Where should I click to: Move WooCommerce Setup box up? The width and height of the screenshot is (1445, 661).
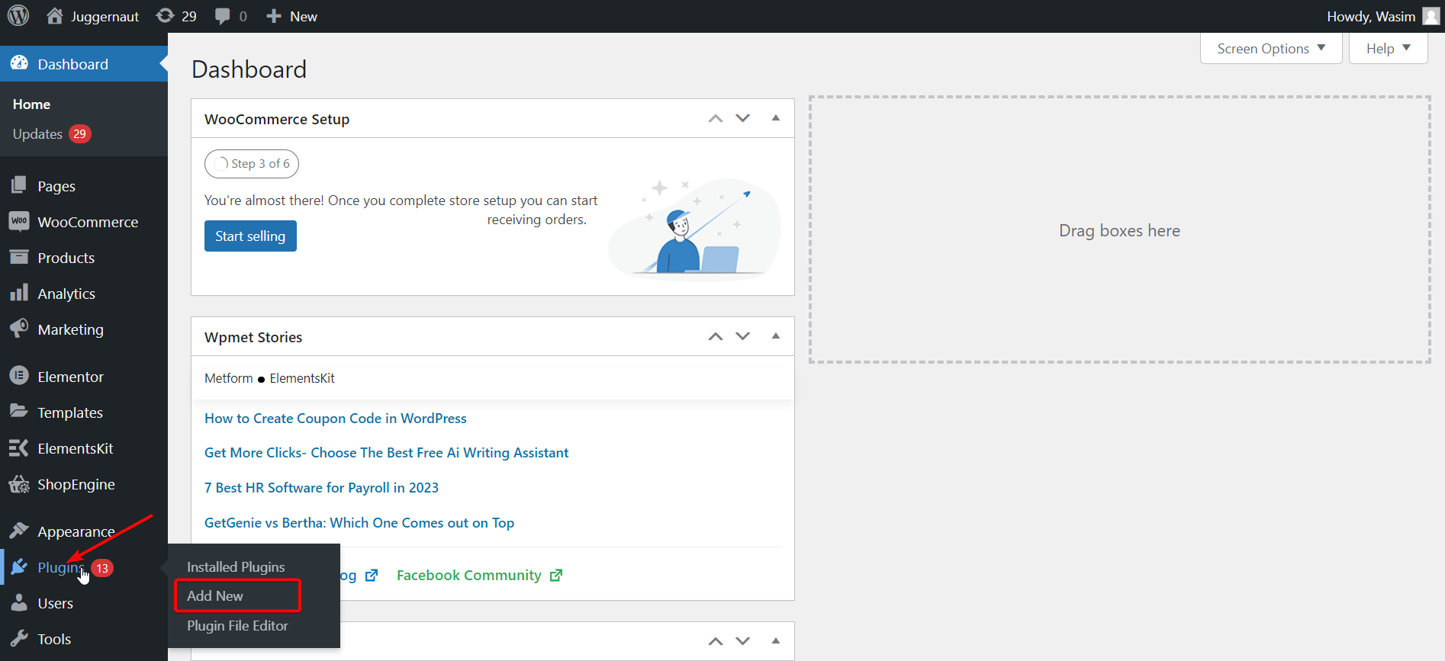coord(715,118)
